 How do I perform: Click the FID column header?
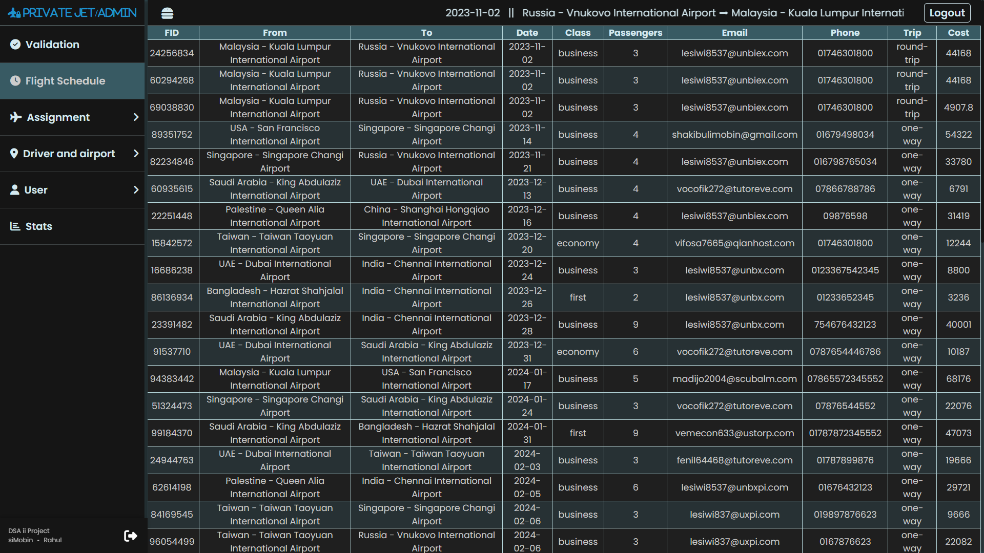click(x=172, y=33)
